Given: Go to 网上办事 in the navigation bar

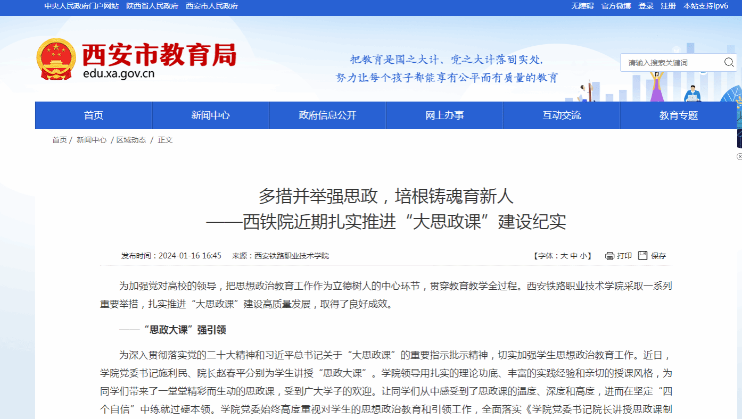Looking at the screenshot, I should point(444,115).
